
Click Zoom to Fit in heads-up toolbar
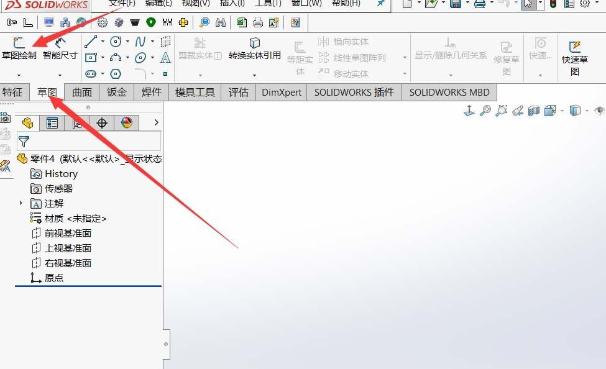tap(485, 111)
